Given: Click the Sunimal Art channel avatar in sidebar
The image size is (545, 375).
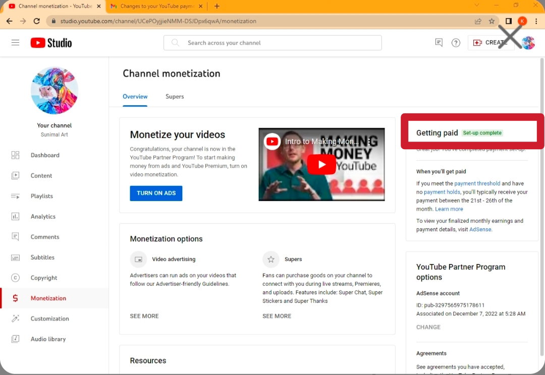Looking at the screenshot, I should [x=54, y=91].
